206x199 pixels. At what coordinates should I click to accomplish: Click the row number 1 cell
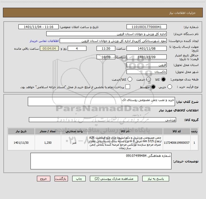(194, 143)
